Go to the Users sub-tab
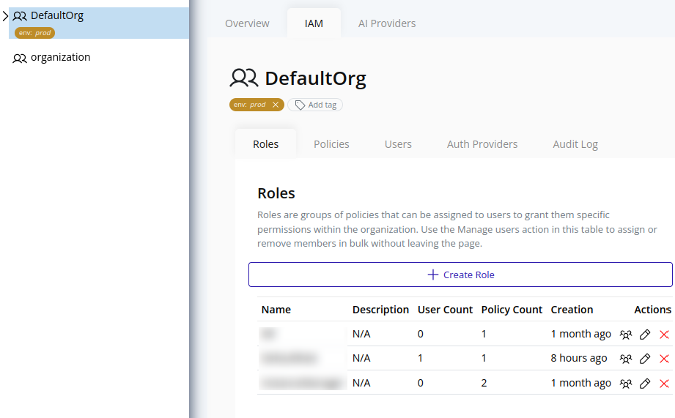This screenshot has width=675, height=418. coord(398,144)
